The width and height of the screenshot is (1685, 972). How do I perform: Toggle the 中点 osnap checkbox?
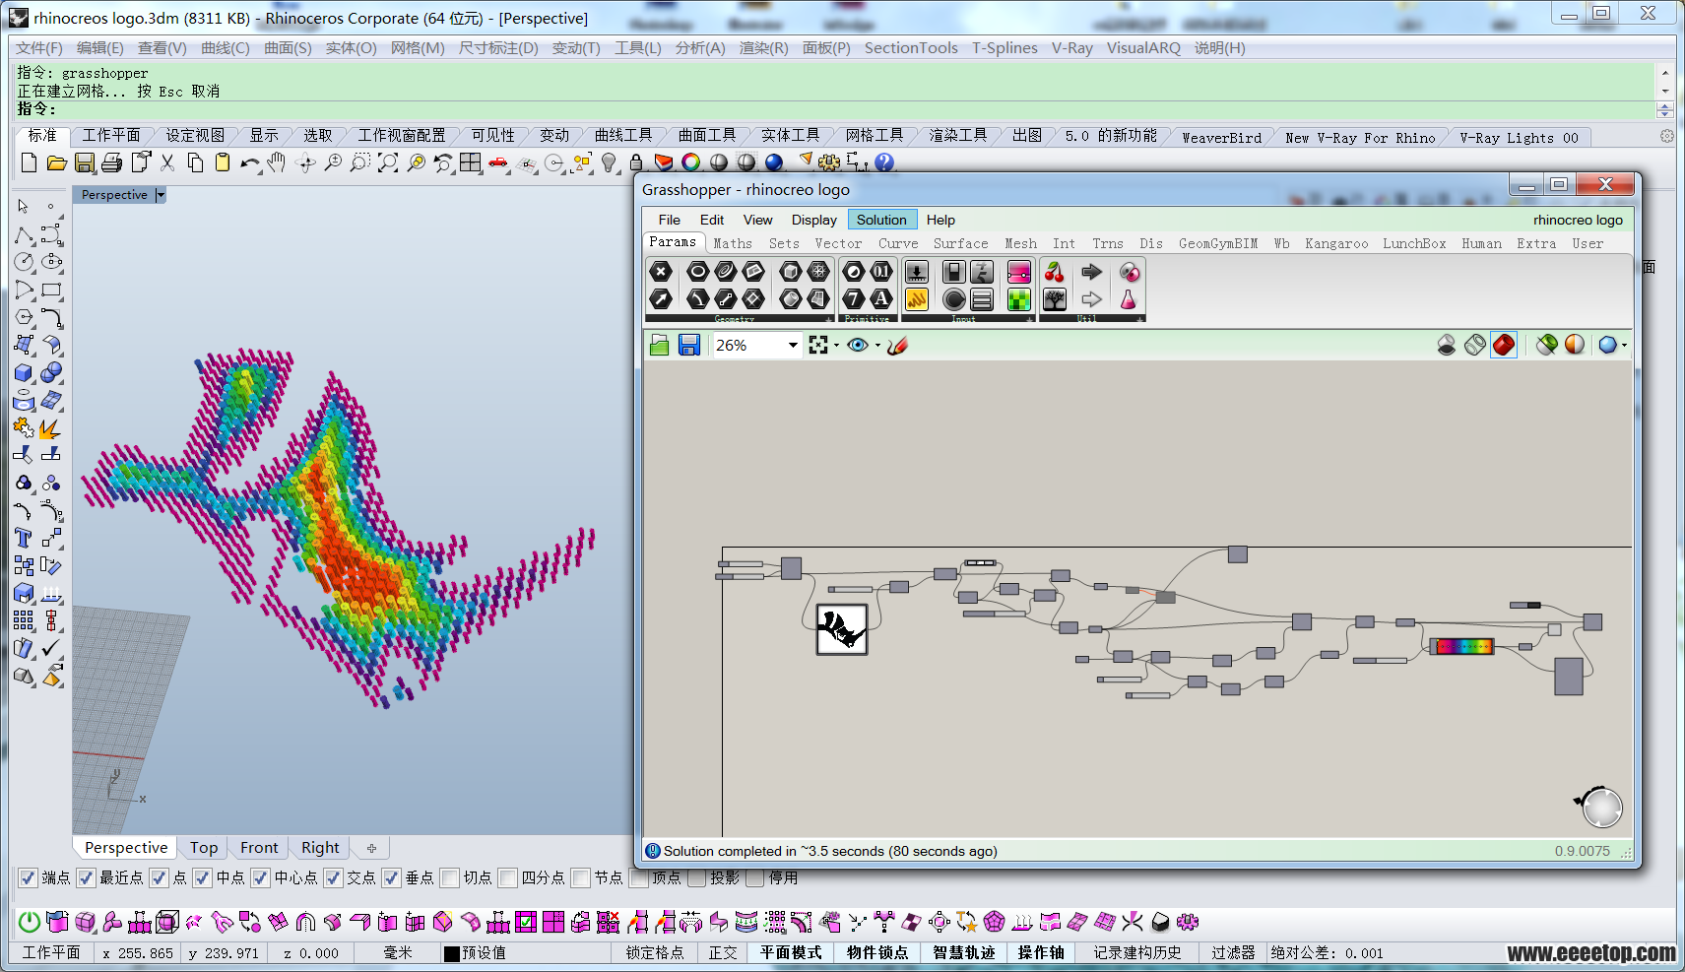(203, 877)
